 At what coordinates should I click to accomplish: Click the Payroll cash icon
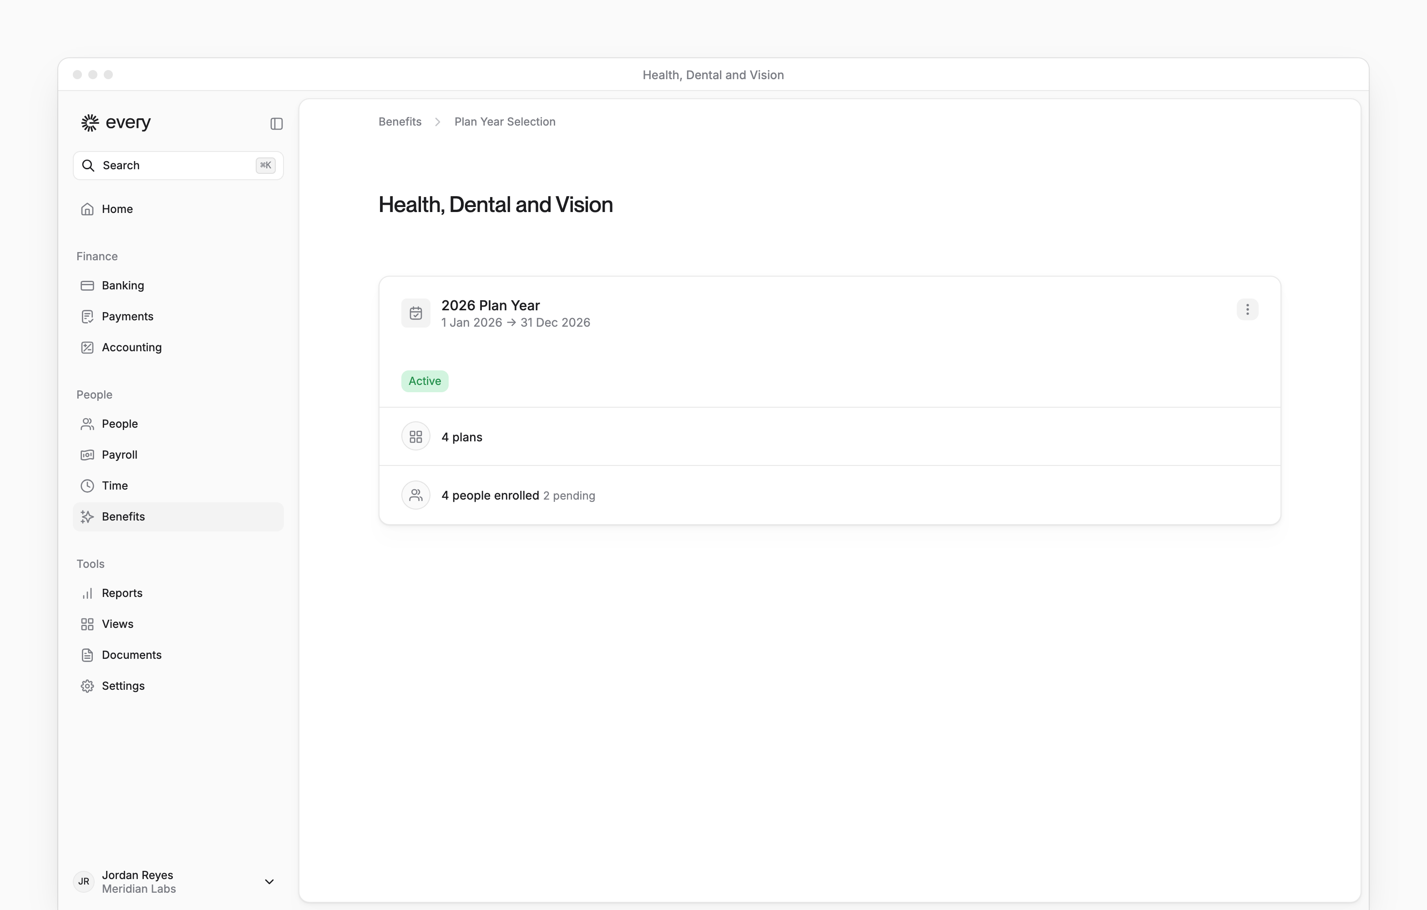click(87, 455)
